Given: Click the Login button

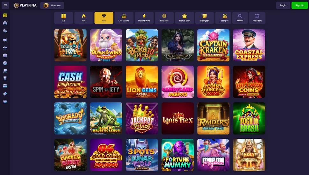Looking at the screenshot, I should pos(283,5).
